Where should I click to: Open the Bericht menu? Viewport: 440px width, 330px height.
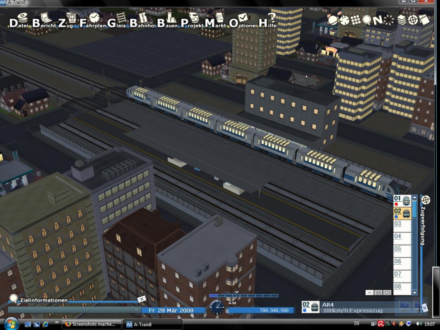44,21
